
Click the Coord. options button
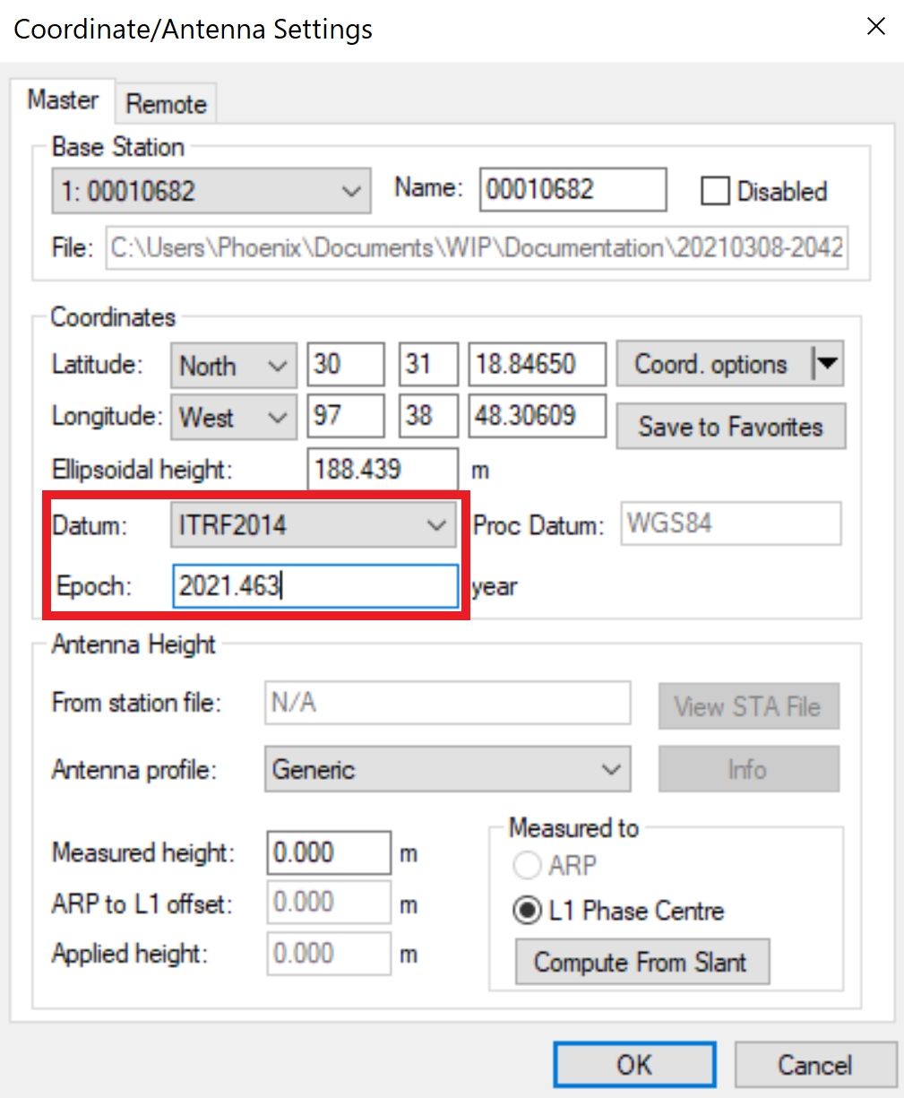[x=712, y=364]
